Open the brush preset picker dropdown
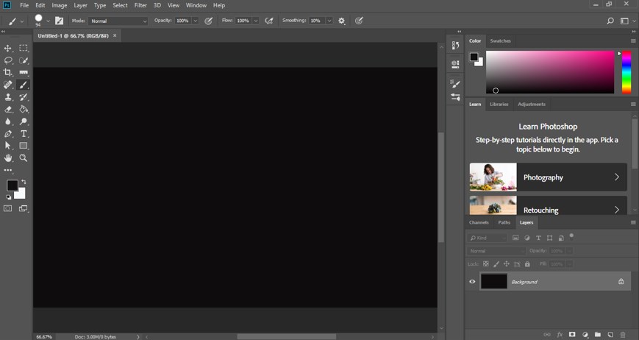The height and width of the screenshot is (340, 639). (48, 21)
